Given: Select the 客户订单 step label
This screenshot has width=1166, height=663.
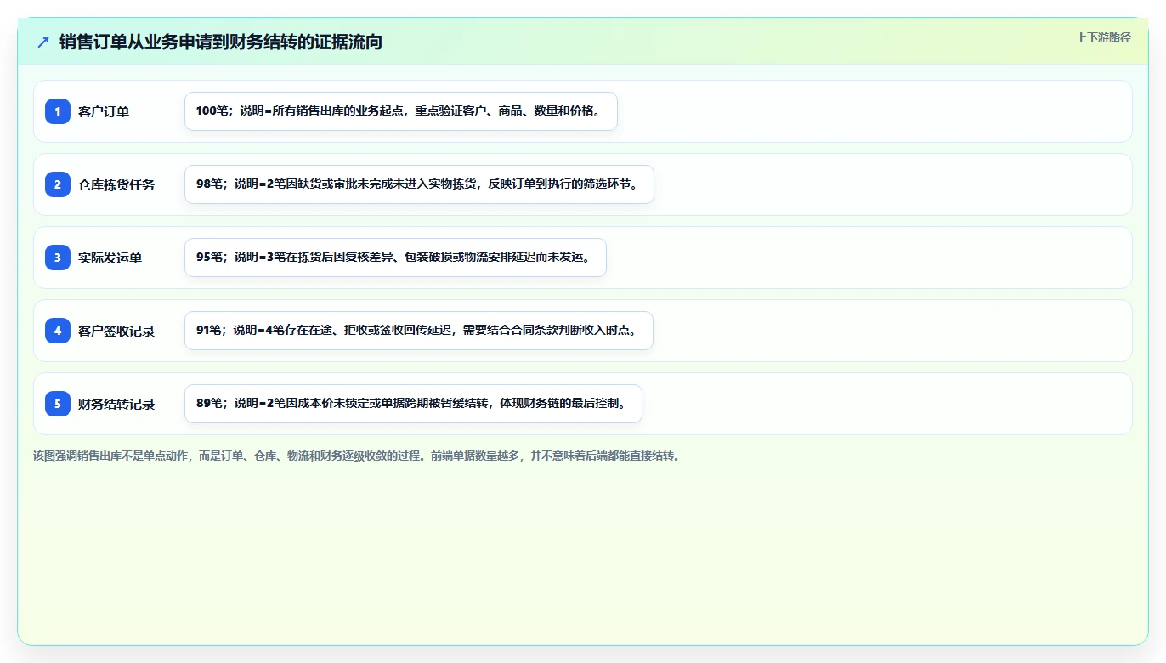Looking at the screenshot, I should click(104, 111).
